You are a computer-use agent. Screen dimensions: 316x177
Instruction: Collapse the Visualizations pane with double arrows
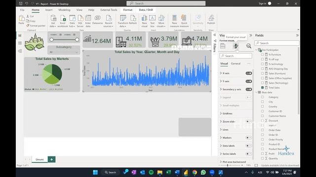251,35
